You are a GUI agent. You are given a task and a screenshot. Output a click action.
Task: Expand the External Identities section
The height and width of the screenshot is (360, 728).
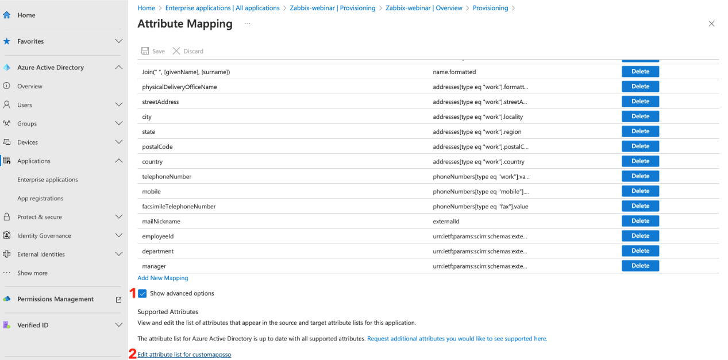[118, 254]
